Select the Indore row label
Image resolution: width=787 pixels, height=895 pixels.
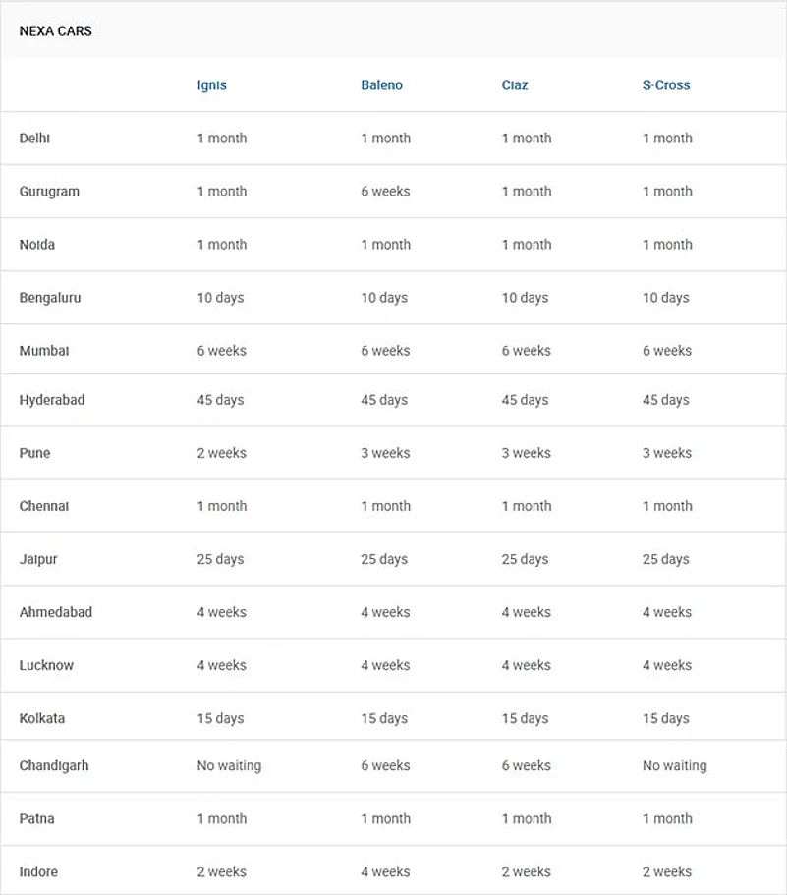tap(38, 871)
